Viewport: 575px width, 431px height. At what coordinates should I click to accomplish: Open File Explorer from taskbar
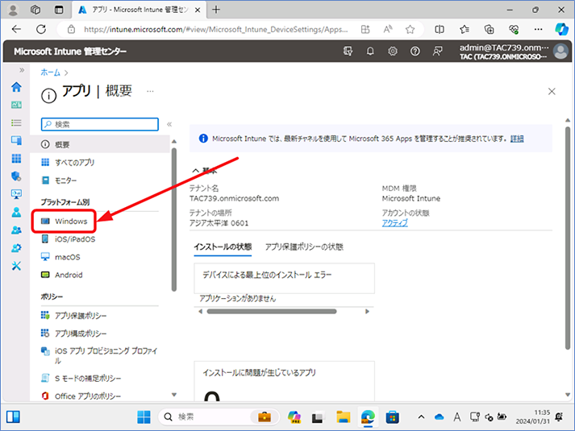(x=344, y=417)
